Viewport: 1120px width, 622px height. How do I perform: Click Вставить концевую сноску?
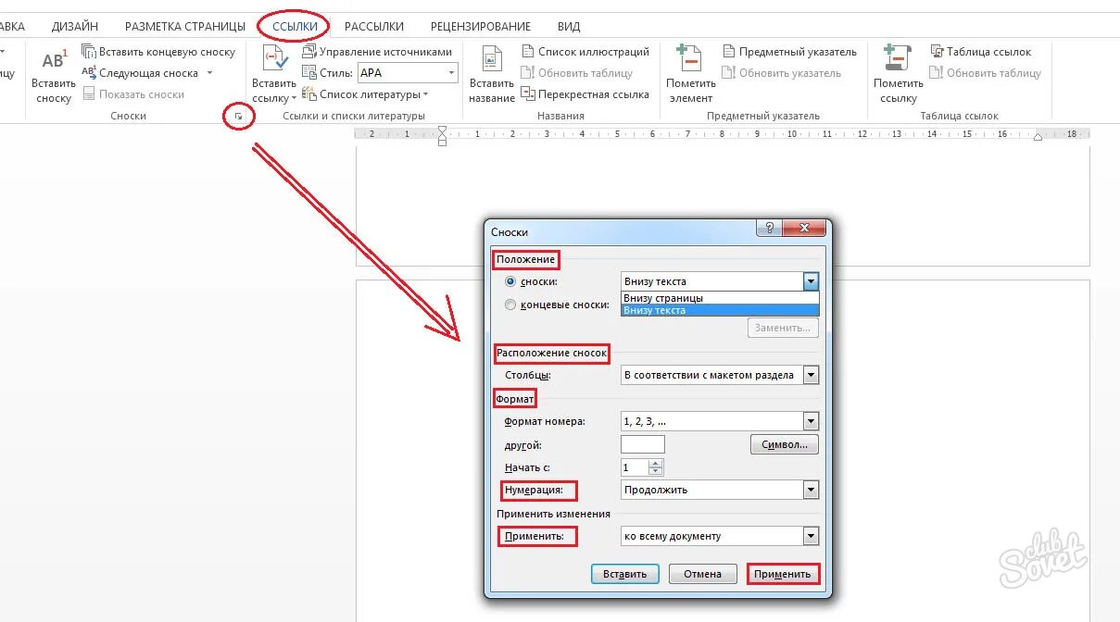click(x=158, y=52)
